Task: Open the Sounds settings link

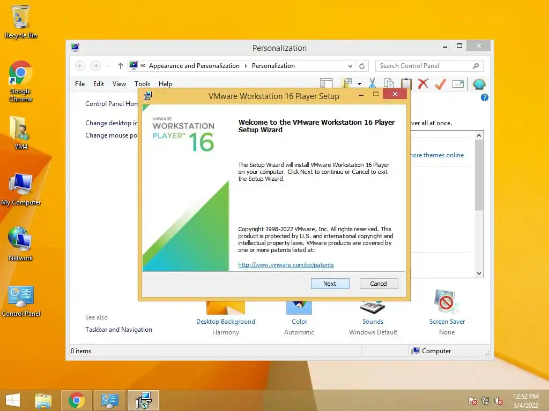Action: pos(373,322)
